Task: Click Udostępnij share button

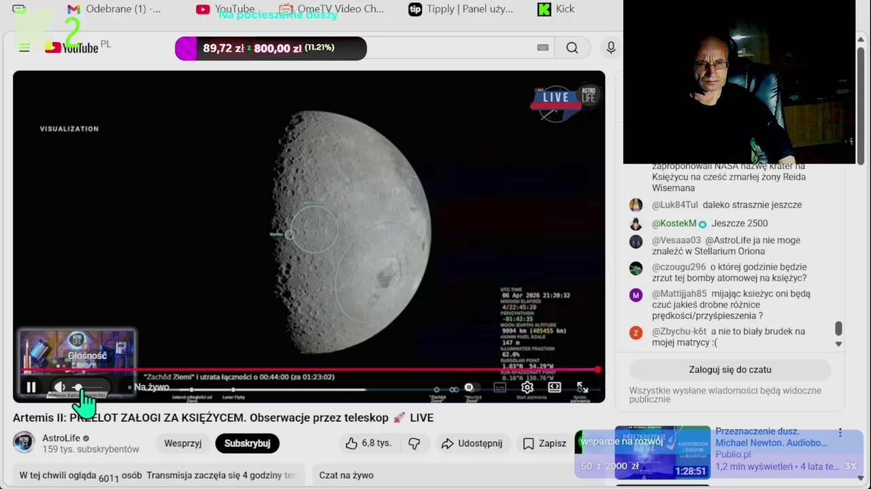Action: click(x=472, y=443)
